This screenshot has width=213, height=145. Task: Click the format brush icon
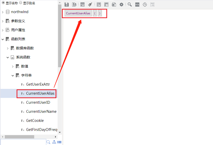point(90,5)
